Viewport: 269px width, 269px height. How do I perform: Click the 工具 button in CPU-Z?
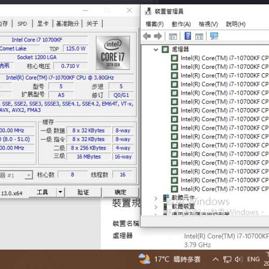point(43,193)
